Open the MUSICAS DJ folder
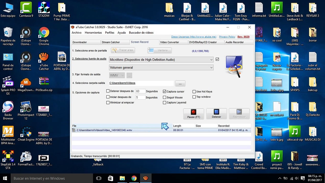 312,134
